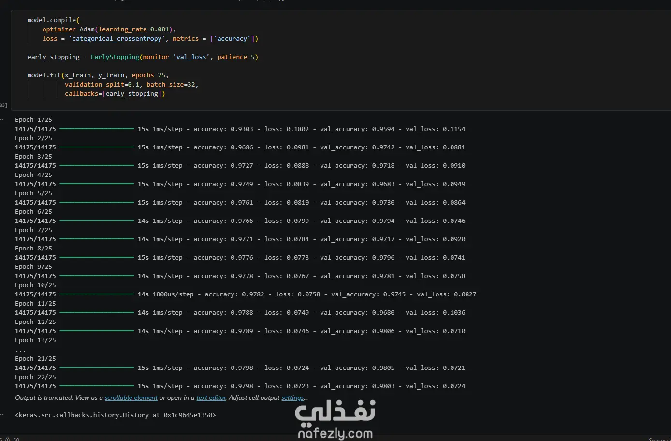Click the val_loss: 0.0920 value
The width and height of the screenshot is (671, 441).
coord(436,239)
